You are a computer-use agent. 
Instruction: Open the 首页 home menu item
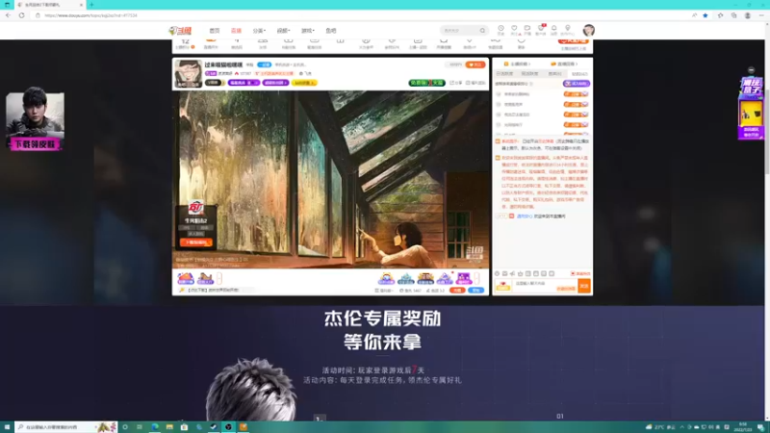(215, 31)
